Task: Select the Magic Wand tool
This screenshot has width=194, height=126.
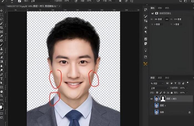Action: (x=1, y=23)
